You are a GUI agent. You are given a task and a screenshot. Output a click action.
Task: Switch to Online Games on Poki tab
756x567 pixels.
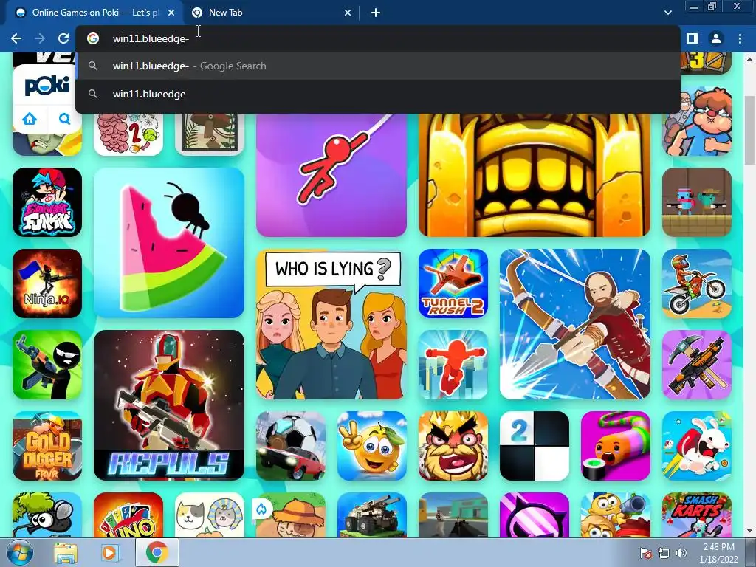(x=94, y=13)
